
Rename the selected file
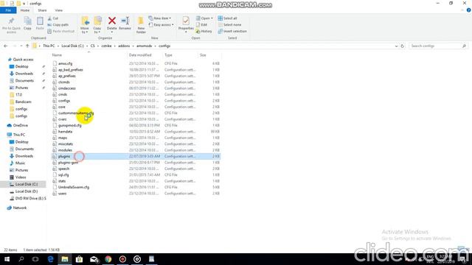(125, 24)
